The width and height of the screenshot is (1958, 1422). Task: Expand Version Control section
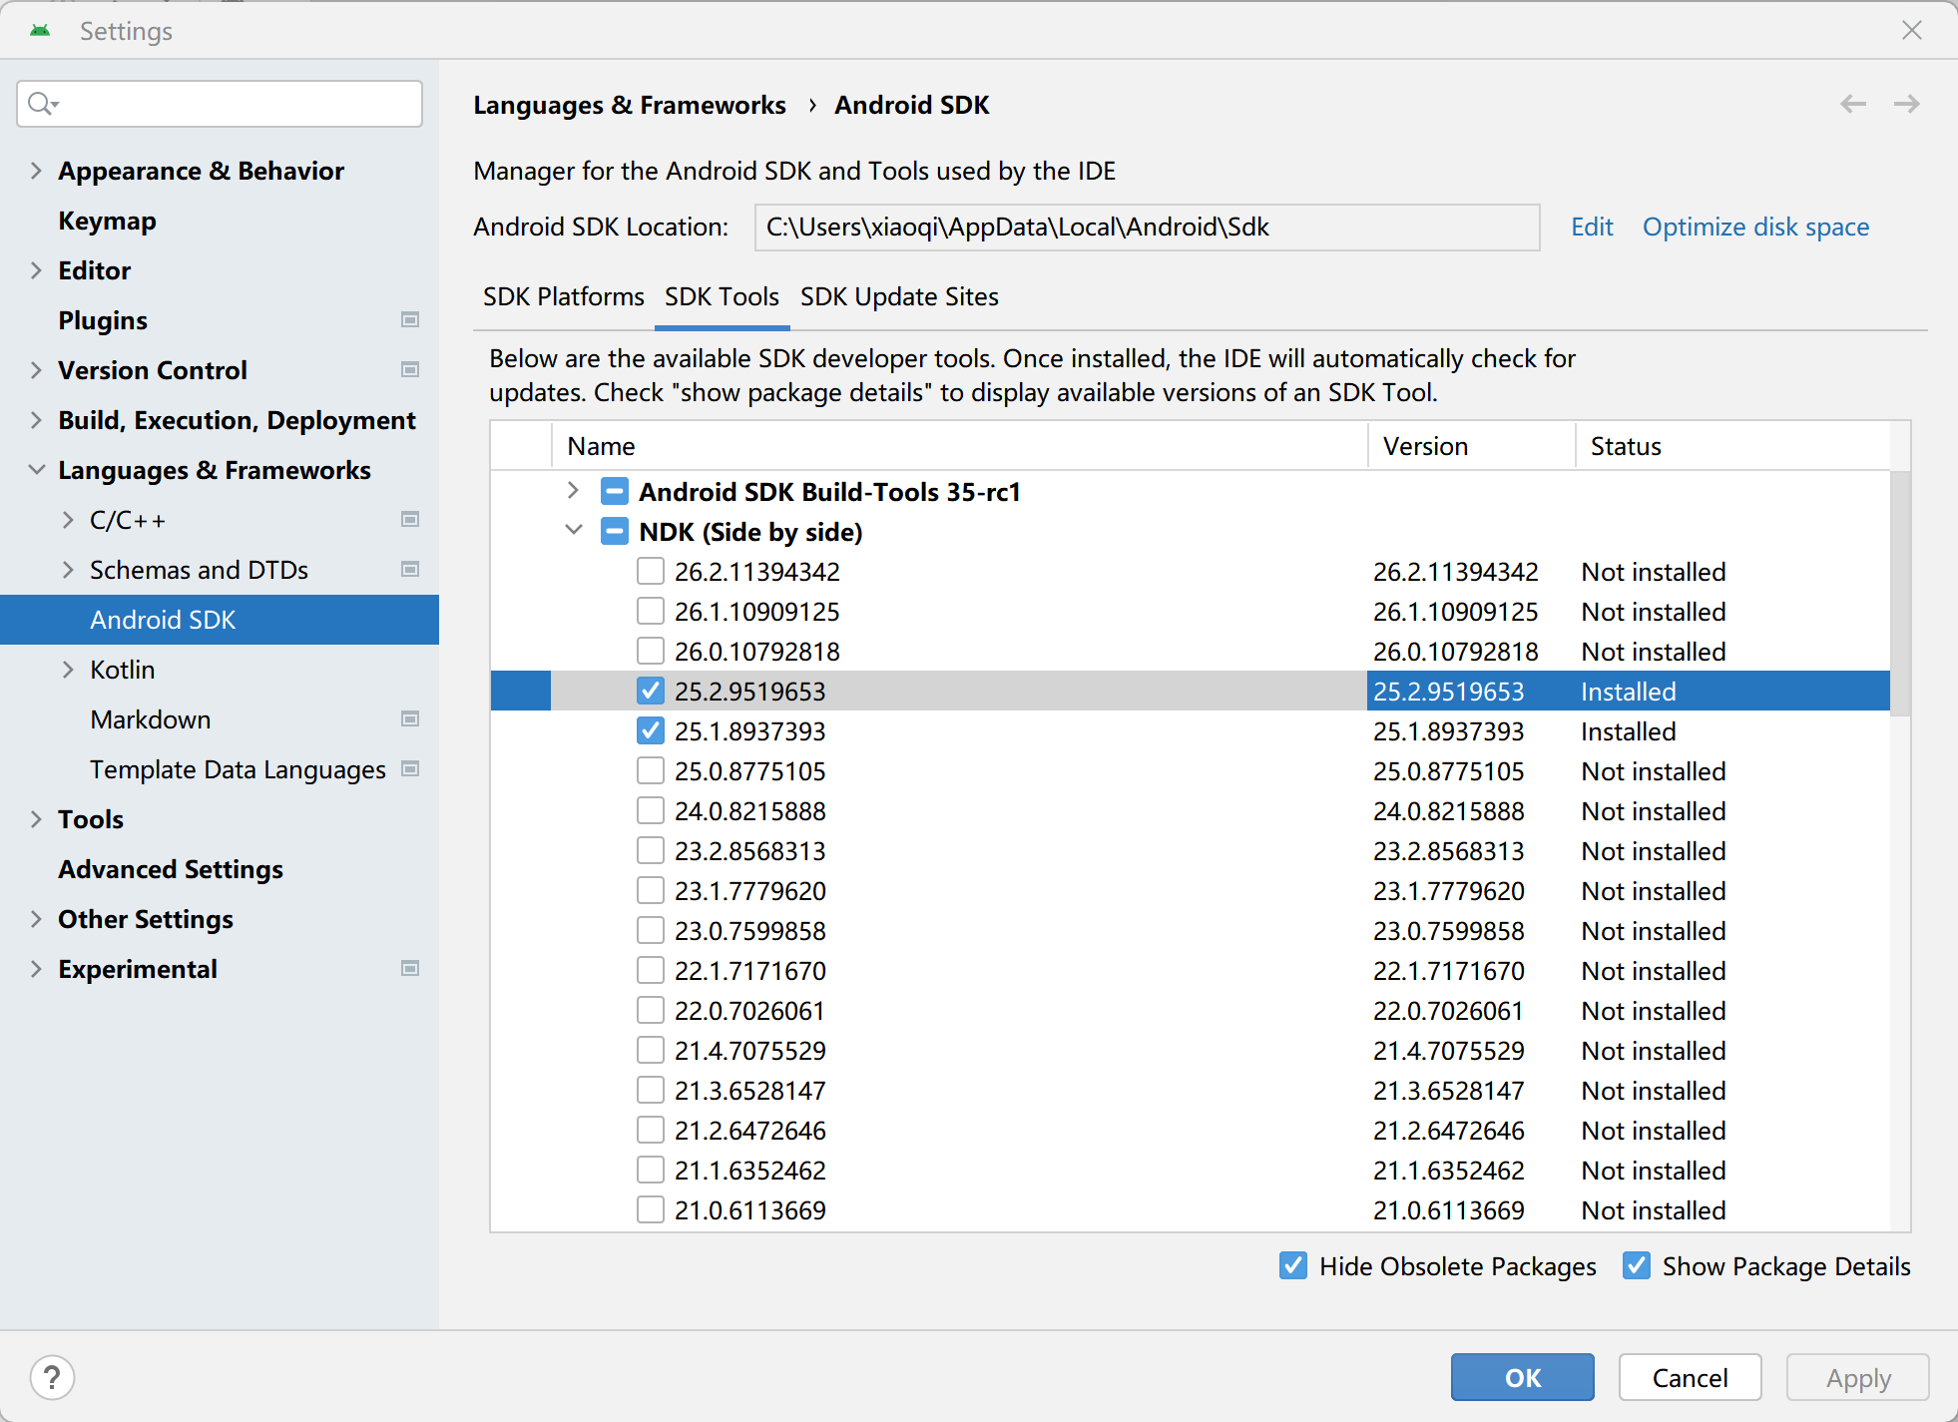pyautogui.click(x=36, y=370)
